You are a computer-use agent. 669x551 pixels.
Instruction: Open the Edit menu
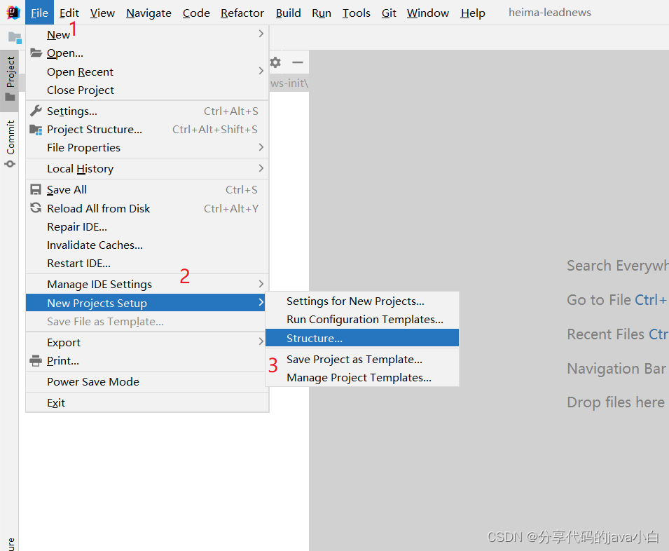click(69, 13)
